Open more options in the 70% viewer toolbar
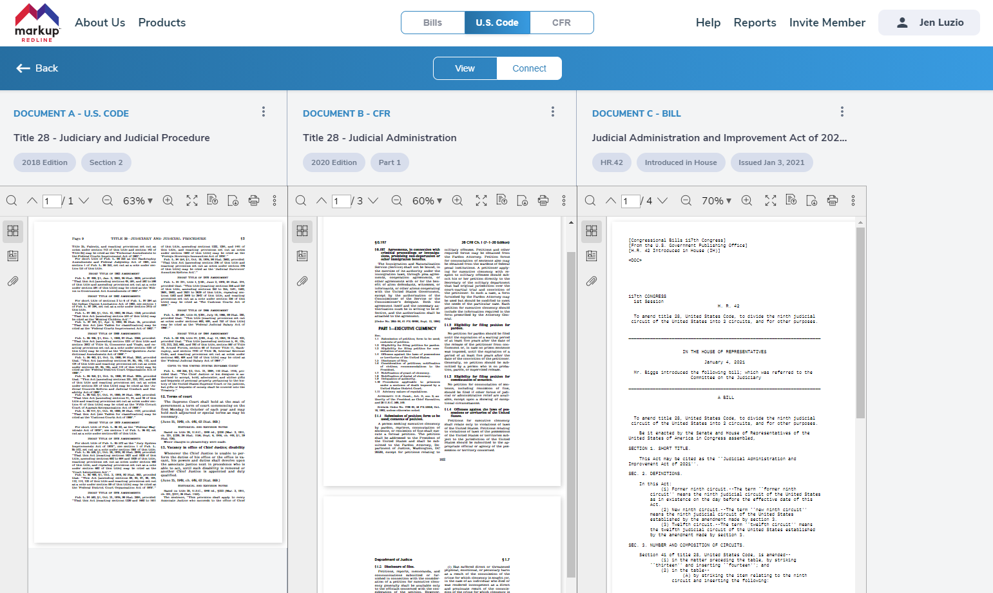 (x=853, y=200)
